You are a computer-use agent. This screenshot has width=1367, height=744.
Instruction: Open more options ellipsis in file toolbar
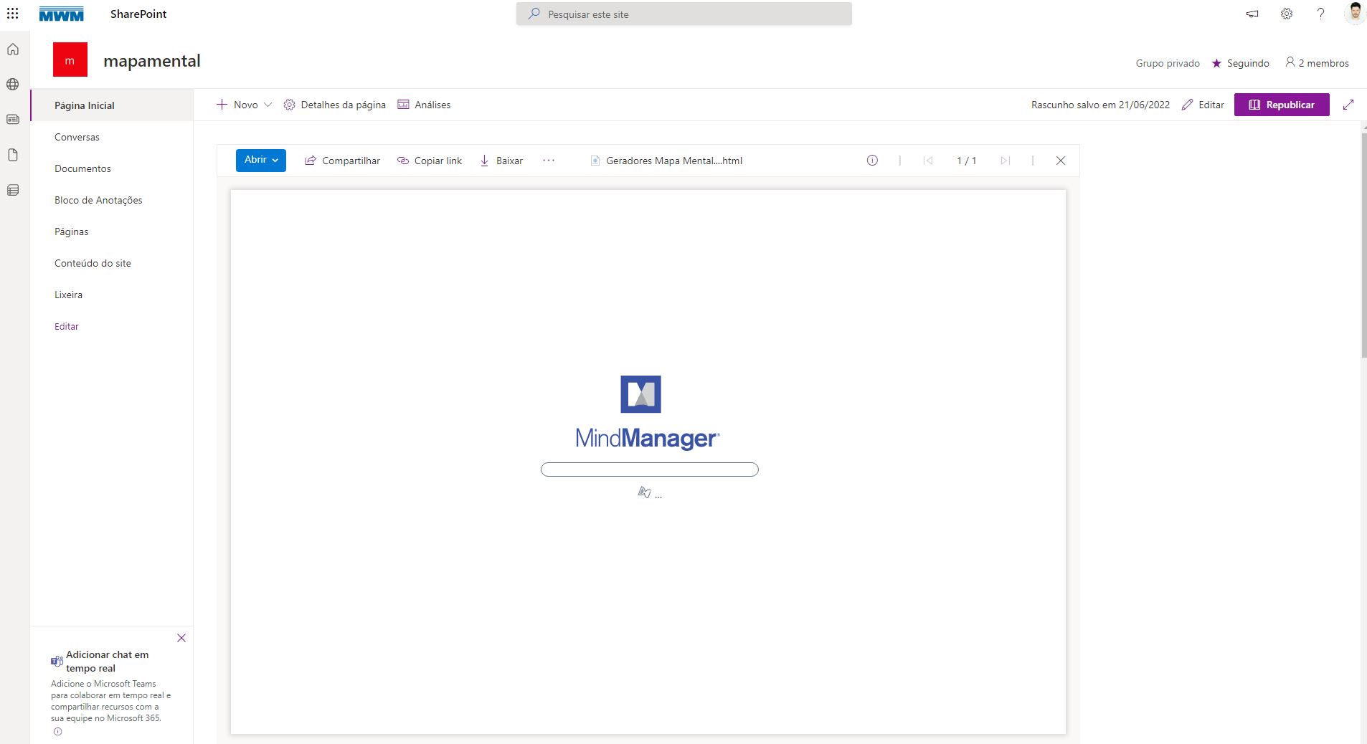[x=549, y=161]
